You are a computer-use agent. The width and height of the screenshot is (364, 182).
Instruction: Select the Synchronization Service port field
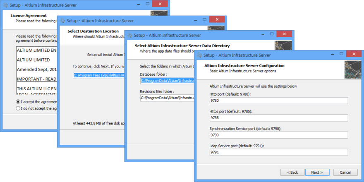pos(278,135)
